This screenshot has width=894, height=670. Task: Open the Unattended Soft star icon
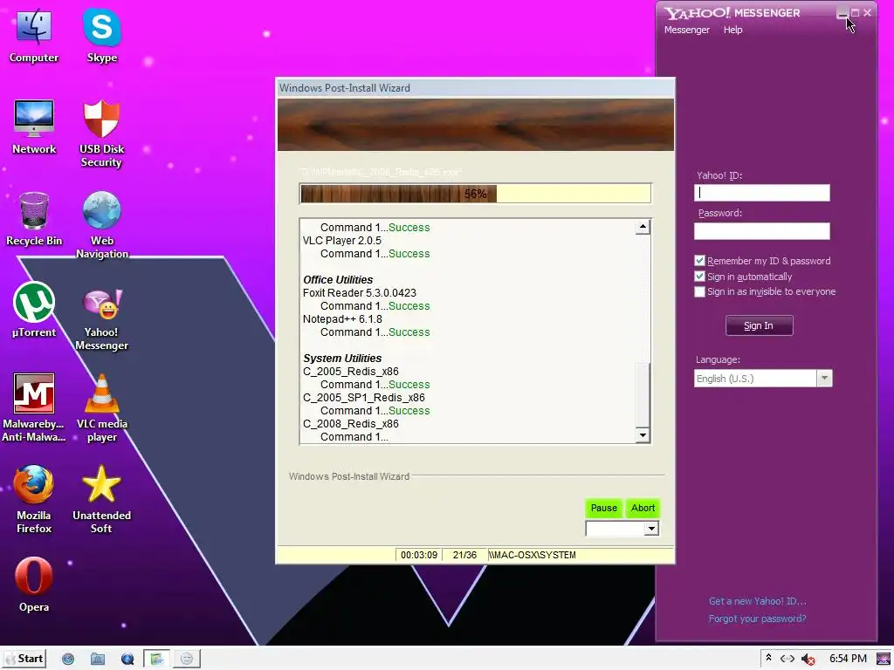[101, 500]
